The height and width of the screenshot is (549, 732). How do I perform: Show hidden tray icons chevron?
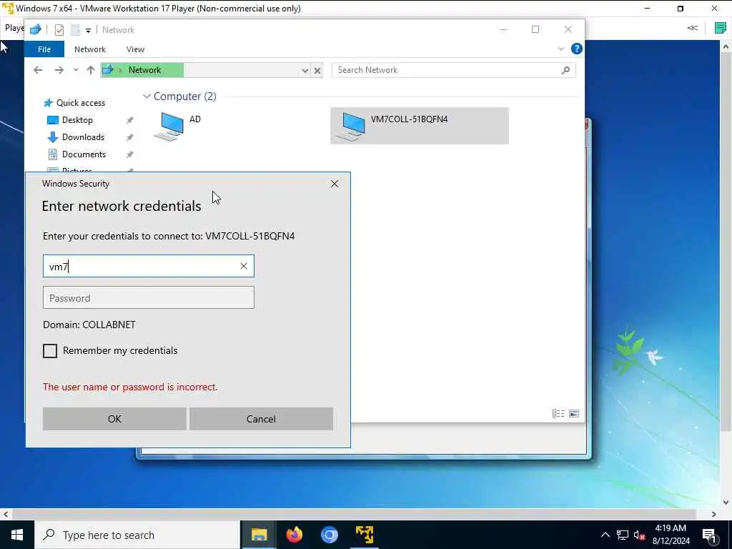tap(605, 535)
